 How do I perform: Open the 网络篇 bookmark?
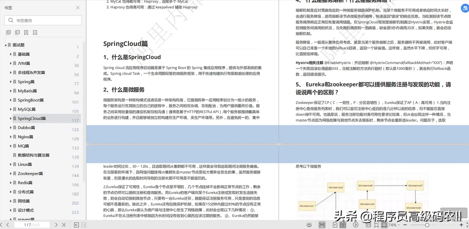point(24,201)
